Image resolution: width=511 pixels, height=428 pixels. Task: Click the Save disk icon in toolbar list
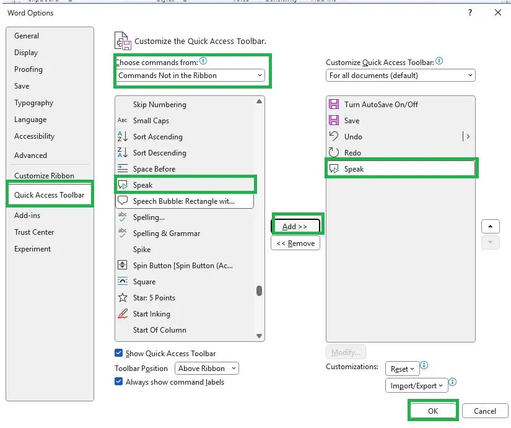334,120
